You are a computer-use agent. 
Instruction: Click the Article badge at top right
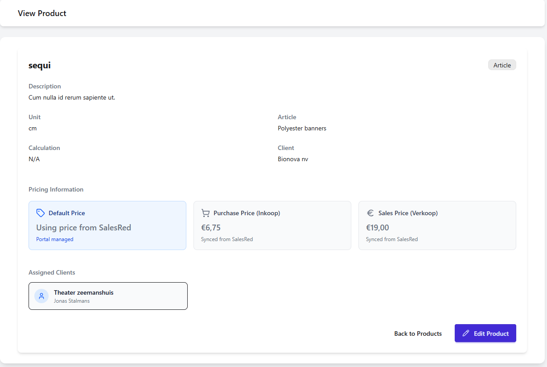click(x=502, y=65)
